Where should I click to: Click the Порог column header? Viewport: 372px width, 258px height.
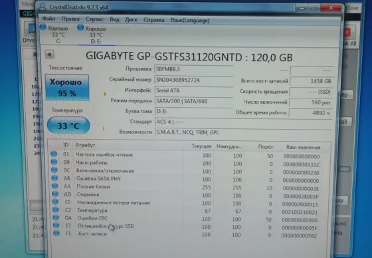pos(266,147)
